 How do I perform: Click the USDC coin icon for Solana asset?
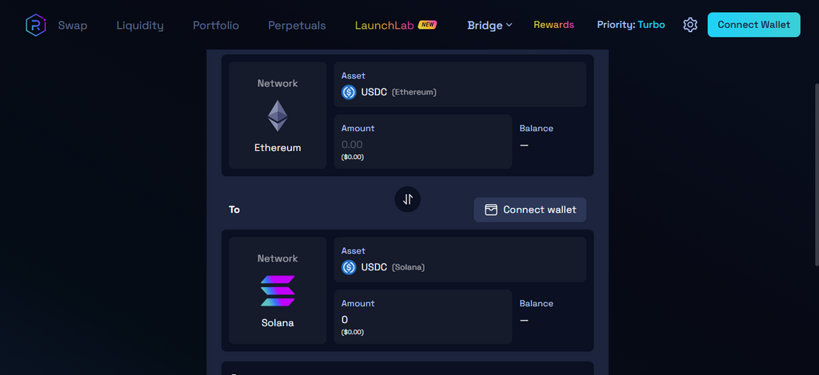[349, 267]
